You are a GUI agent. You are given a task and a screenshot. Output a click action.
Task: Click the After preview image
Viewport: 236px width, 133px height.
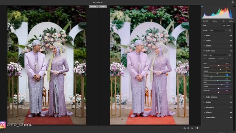point(149,65)
